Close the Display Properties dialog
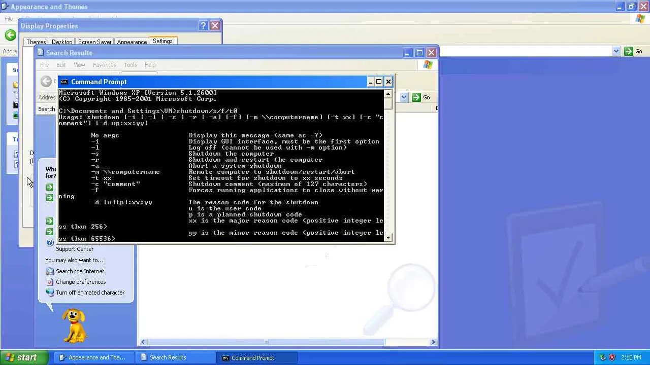 [x=215, y=26]
